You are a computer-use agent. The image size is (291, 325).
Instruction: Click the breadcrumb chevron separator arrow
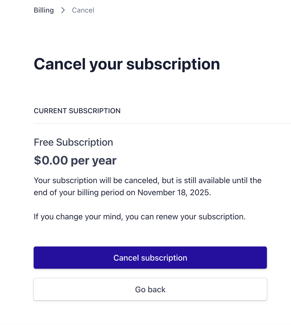[x=63, y=10]
